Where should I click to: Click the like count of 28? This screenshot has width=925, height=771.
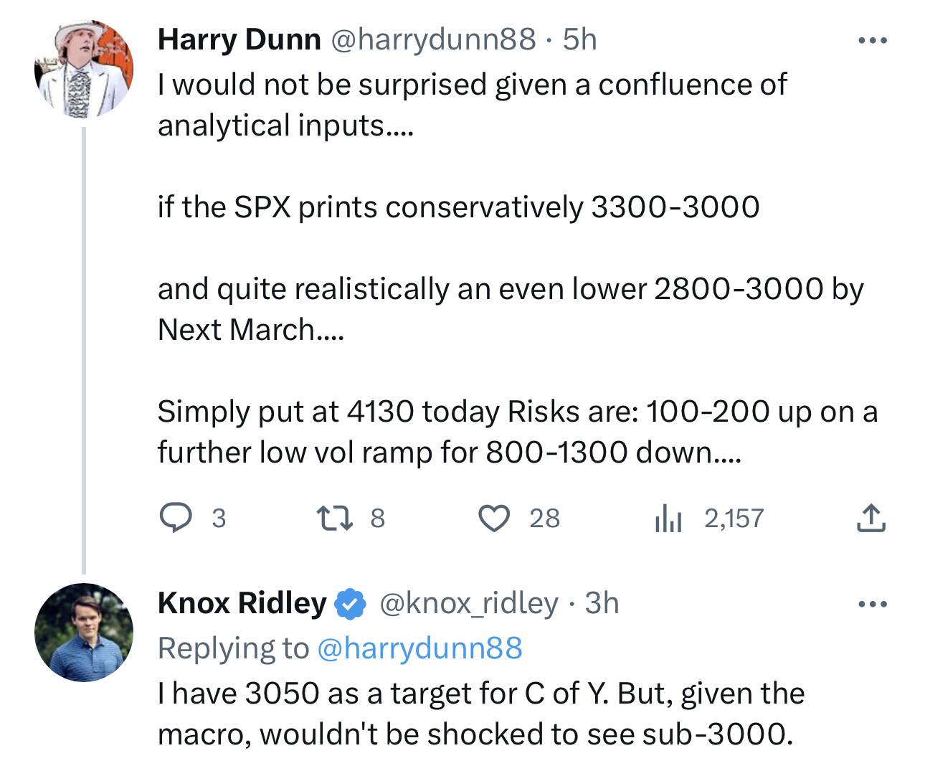point(545,518)
